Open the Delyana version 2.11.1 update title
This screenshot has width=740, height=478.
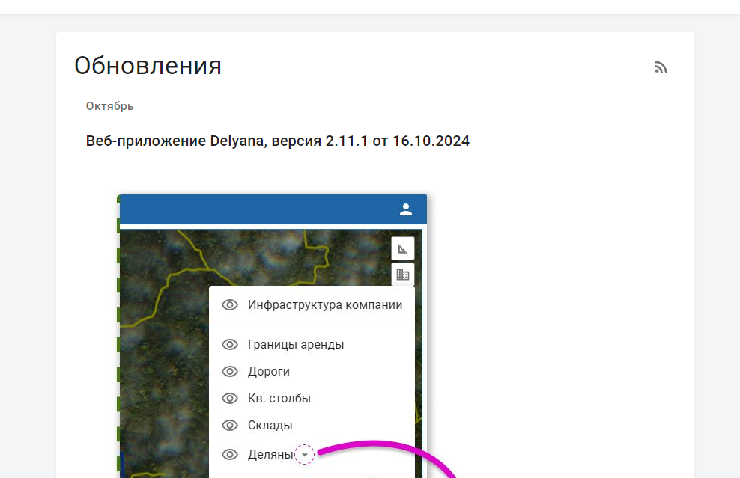[277, 141]
